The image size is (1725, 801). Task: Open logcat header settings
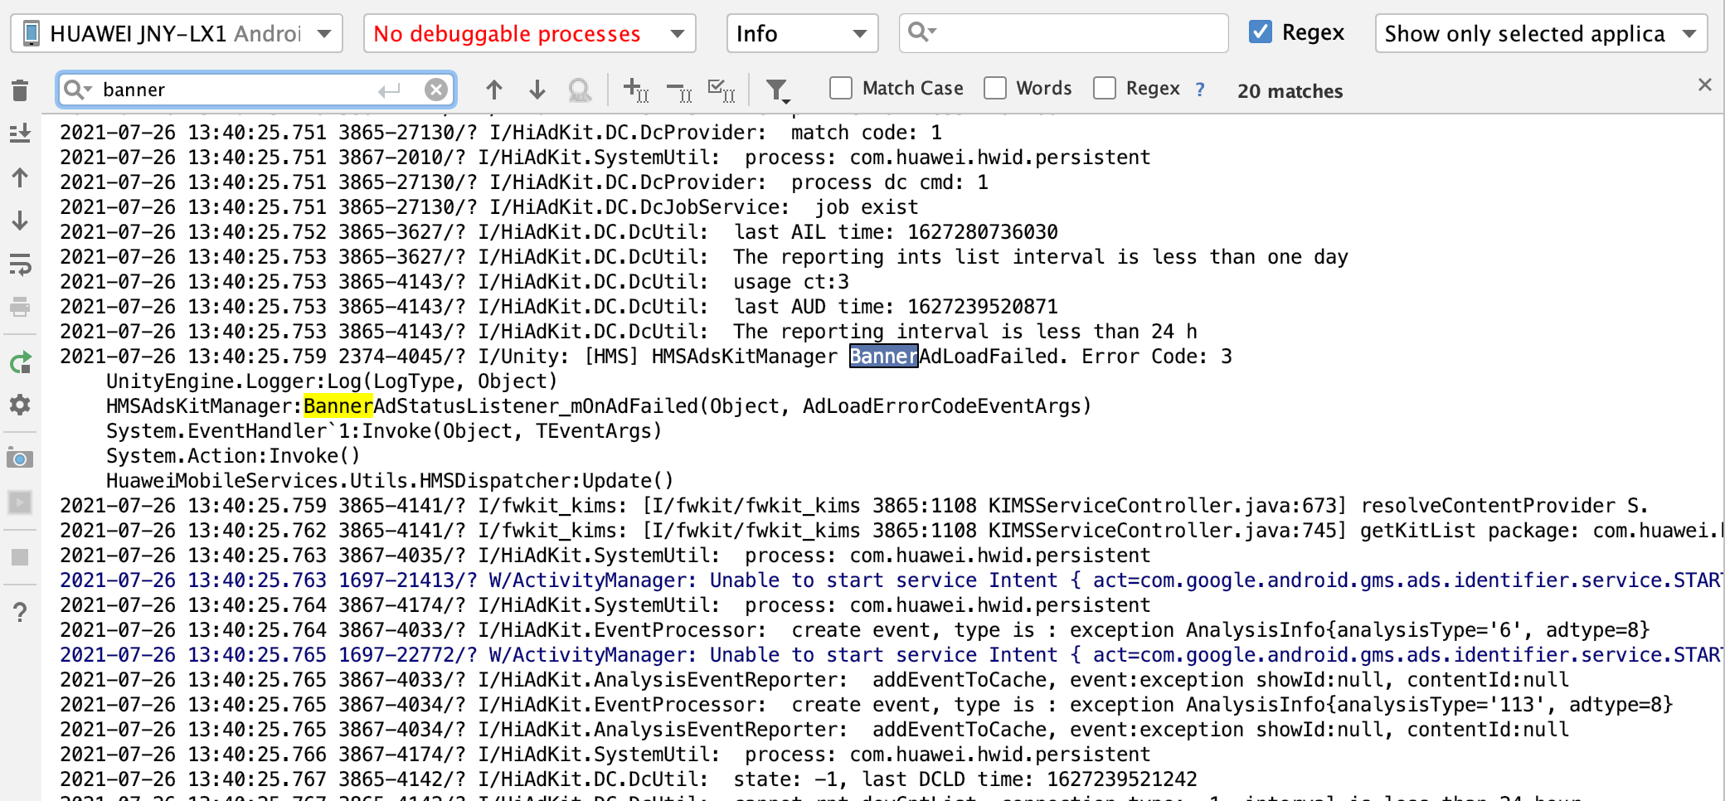[20, 405]
